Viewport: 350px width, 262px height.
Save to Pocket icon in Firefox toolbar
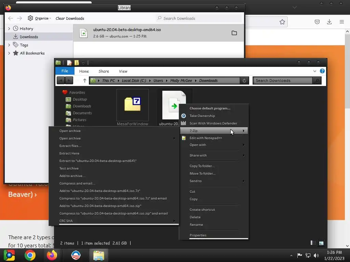coord(317,22)
